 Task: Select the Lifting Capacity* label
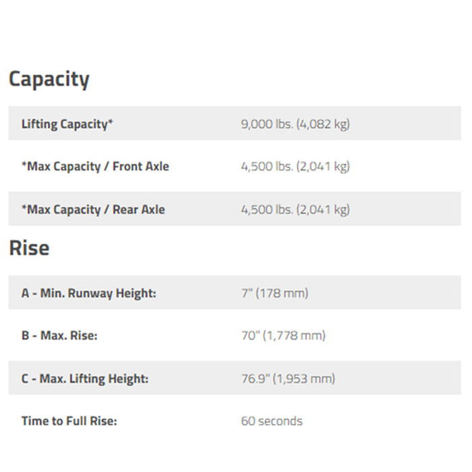coord(67,124)
